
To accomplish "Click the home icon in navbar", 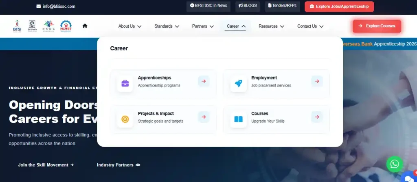I will coord(85,26).
